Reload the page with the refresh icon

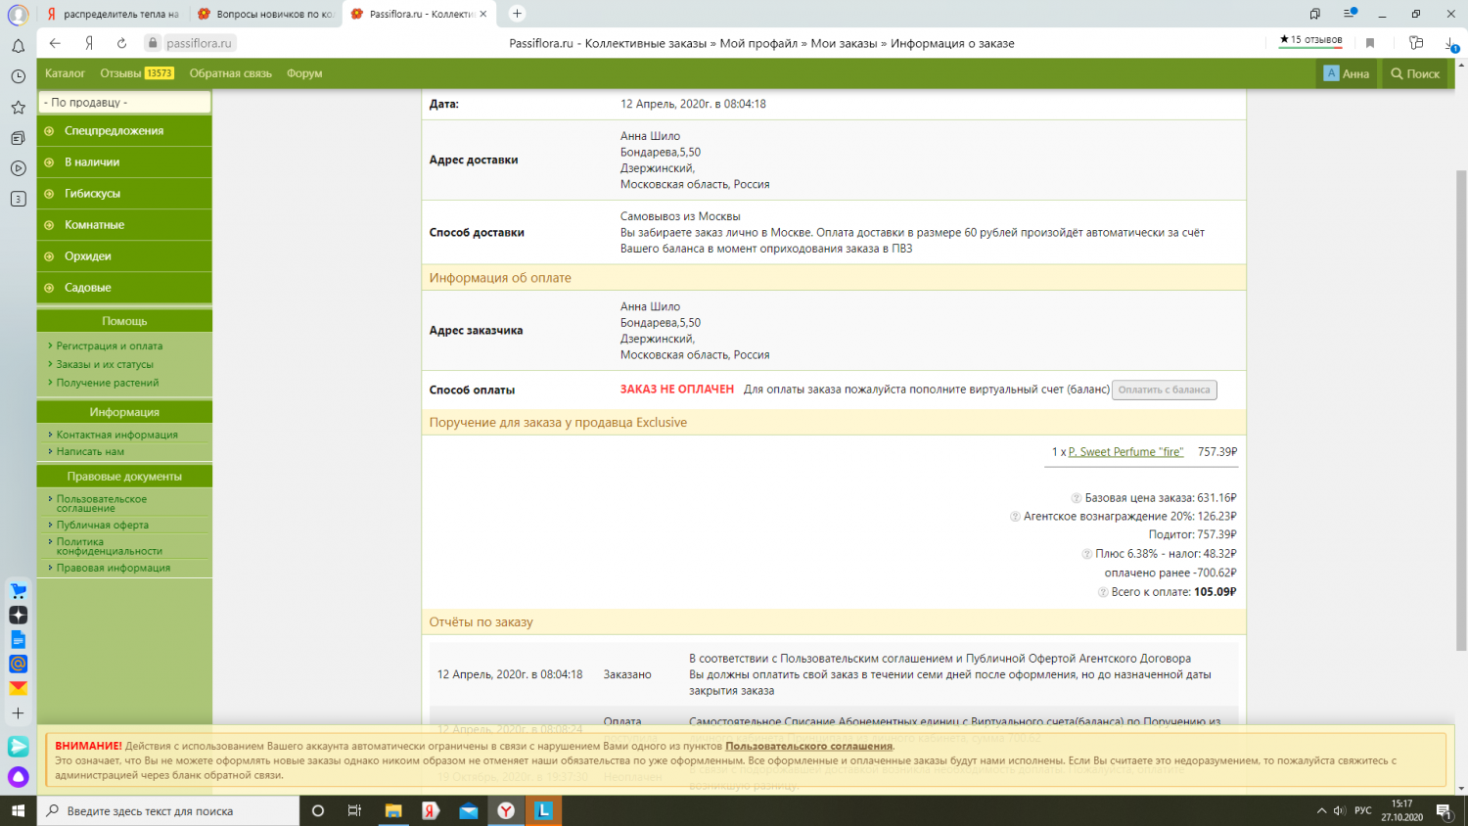point(121,43)
